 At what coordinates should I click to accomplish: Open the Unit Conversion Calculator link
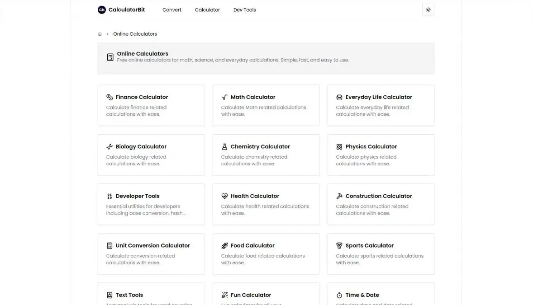coord(152,246)
